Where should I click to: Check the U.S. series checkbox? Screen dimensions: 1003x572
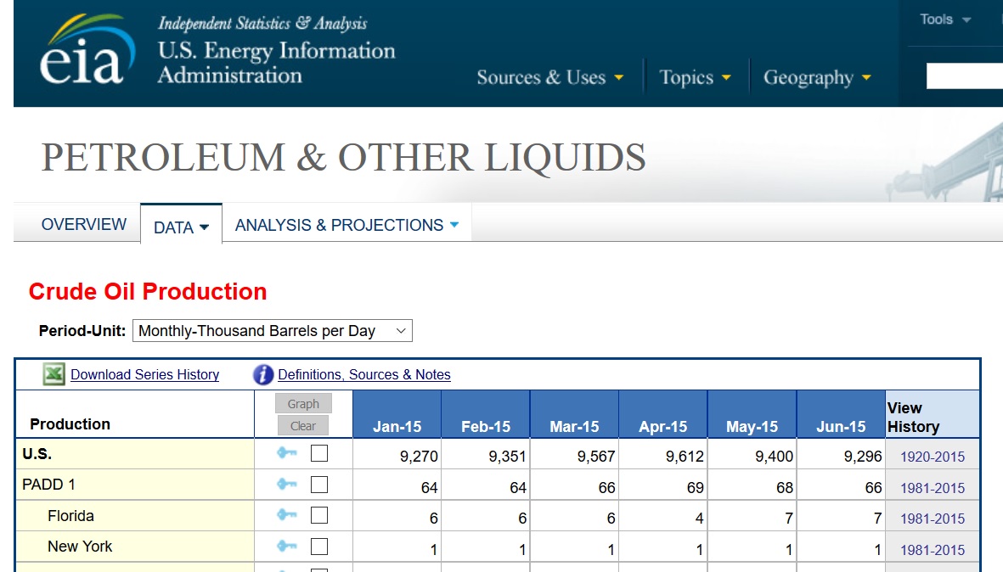319,454
